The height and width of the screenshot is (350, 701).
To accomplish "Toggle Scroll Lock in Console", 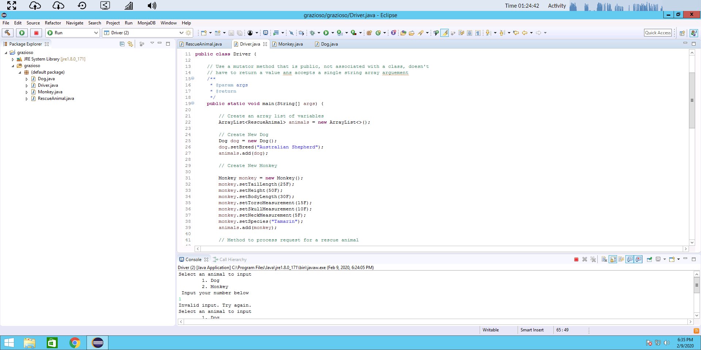I will pos(613,260).
